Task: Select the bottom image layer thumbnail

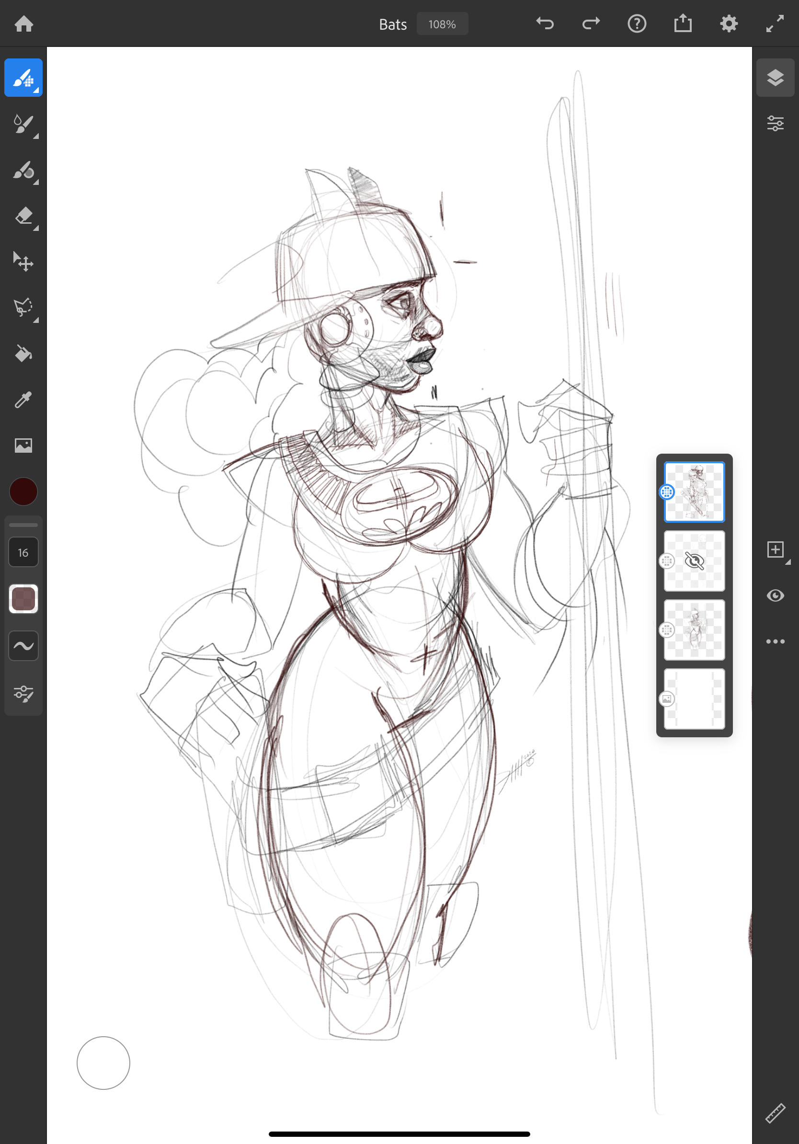Action: 695,699
